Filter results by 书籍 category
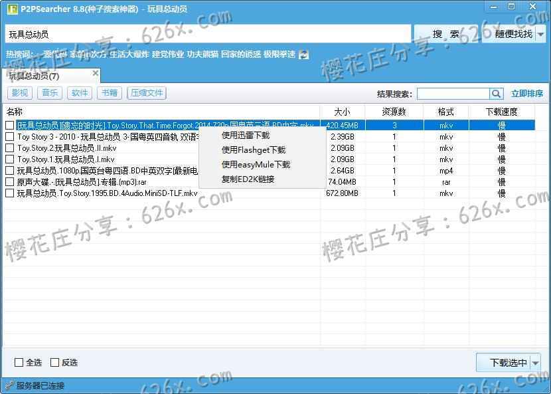The height and width of the screenshot is (394, 551). (x=110, y=93)
